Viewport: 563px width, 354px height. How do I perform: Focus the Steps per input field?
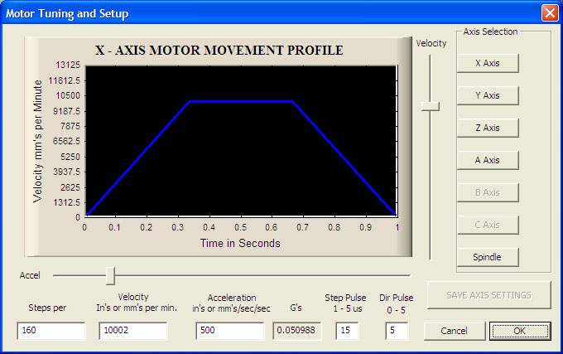(51, 331)
